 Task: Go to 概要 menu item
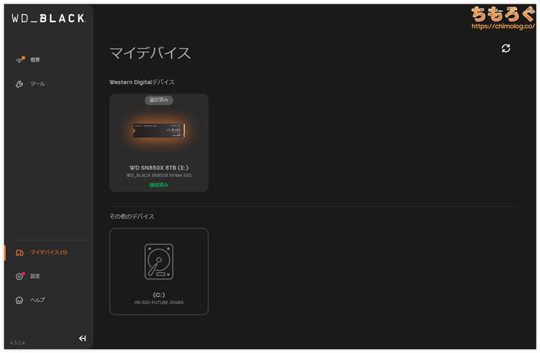[x=35, y=60]
